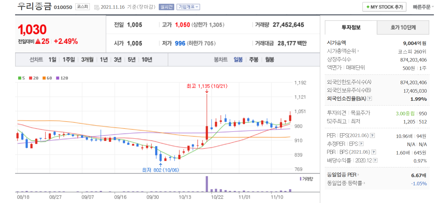Click the +2.49% change rate
Screen dimensions: 440x203
(x=66, y=41)
